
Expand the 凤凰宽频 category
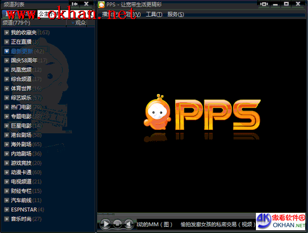pyautogui.click(x=7, y=70)
